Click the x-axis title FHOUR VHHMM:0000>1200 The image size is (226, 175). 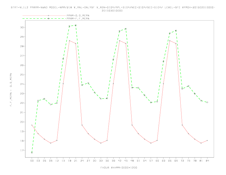pyautogui.click(x=119, y=168)
